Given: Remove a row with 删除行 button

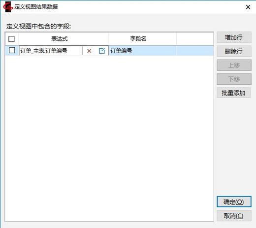Looking at the screenshot, I should [x=234, y=51].
